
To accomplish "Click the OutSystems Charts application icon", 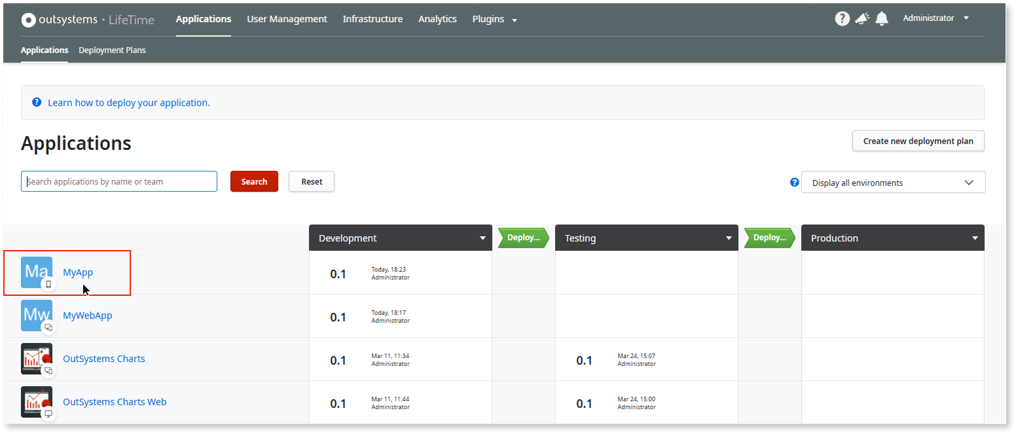I will (36, 358).
